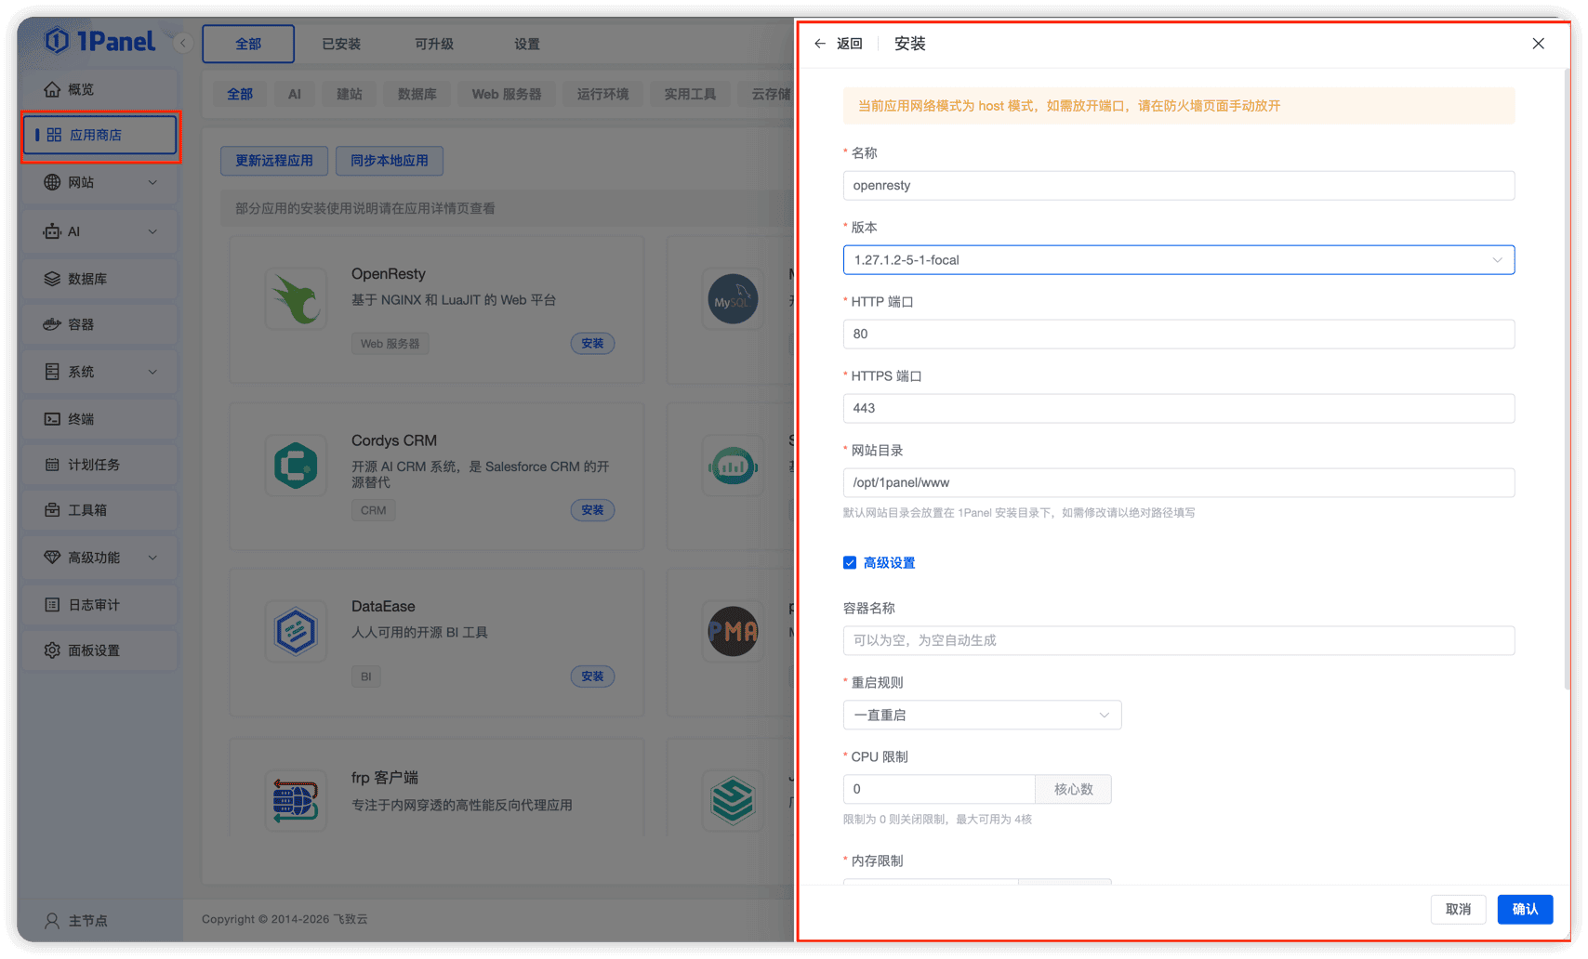Click the 取消 cancel button
Viewport: 1588px width, 959px height.
(1458, 909)
